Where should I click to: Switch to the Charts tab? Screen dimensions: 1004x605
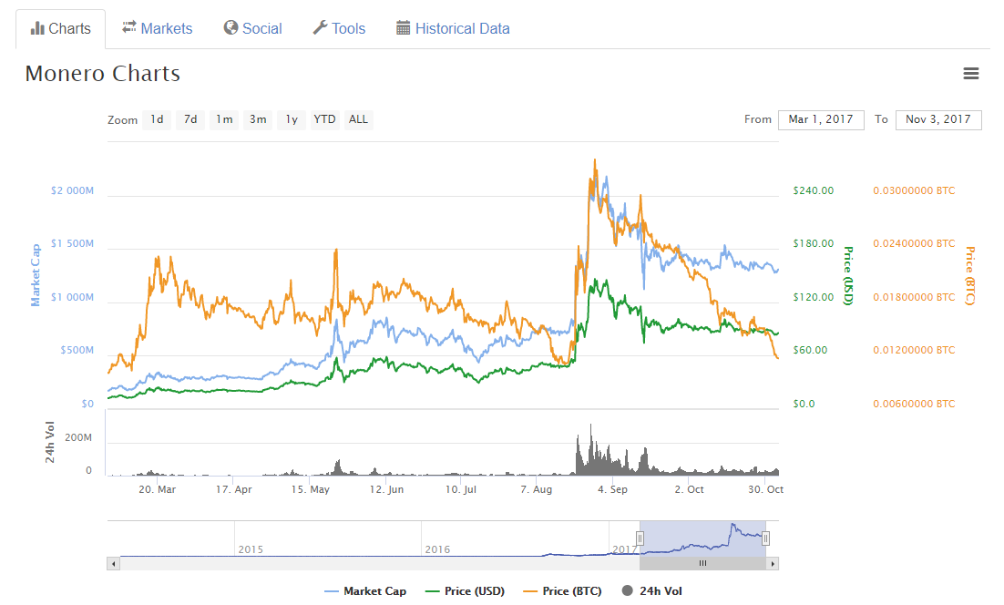click(61, 29)
